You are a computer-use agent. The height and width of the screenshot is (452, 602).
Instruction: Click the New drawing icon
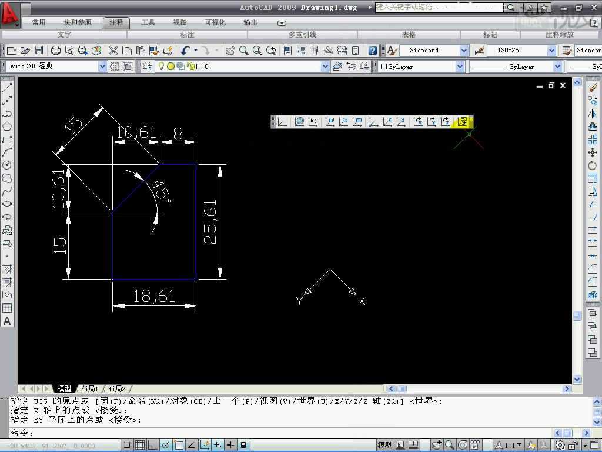tap(12, 51)
